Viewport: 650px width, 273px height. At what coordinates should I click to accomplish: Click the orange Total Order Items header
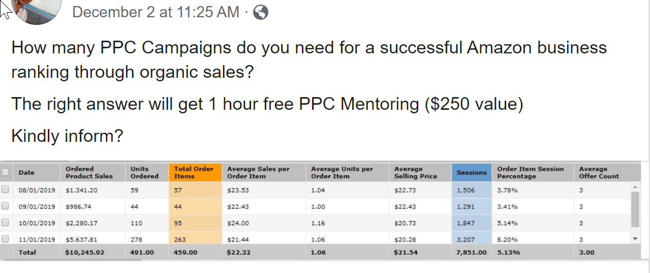[x=194, y=172]
